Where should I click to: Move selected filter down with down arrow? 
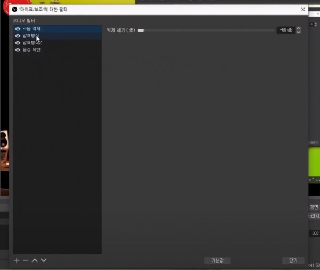click(44, 260)
